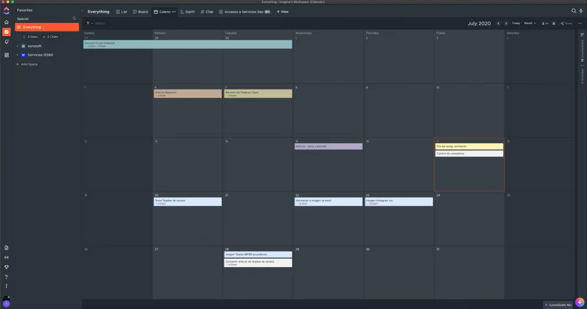587x309 pixels.
Task: Go to next month arrow
Action: coord(506,24)
